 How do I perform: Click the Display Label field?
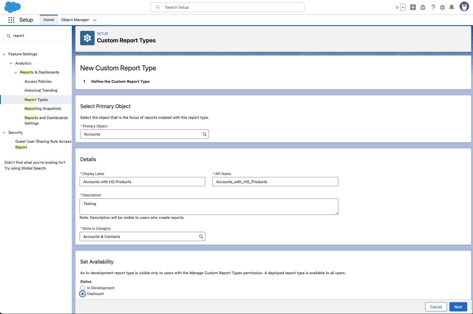(x=142, y=182)
